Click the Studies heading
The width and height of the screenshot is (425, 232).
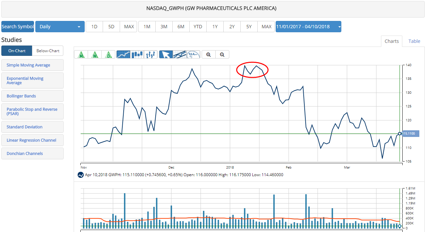click(12, 40)
